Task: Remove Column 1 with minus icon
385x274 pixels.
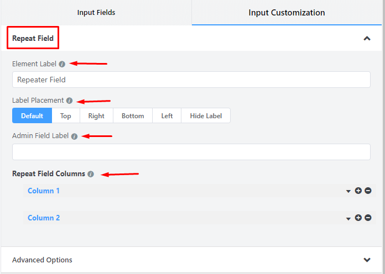Action: (368, 191)
